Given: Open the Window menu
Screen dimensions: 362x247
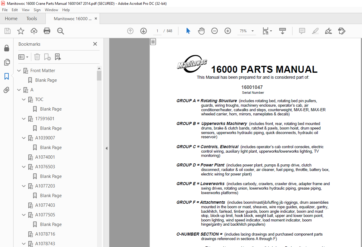Looking at the screenshot, I should [51, 10].
